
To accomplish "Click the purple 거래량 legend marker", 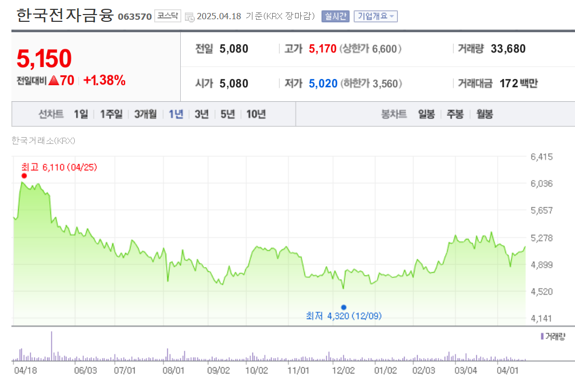I will [x=542, y=336].
